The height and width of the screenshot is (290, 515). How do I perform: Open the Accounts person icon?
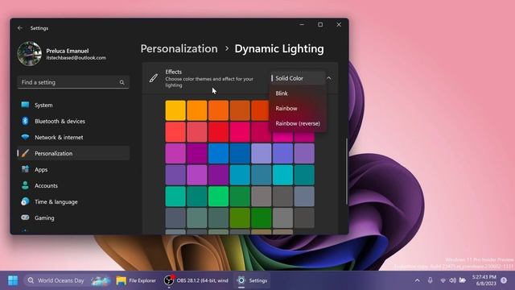[x=25, y=185]
